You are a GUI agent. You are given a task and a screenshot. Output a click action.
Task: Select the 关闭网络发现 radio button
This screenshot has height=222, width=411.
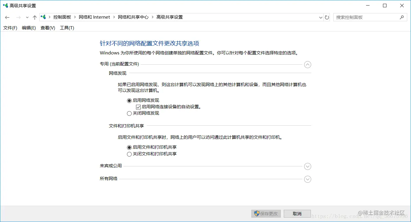[129, 113]
